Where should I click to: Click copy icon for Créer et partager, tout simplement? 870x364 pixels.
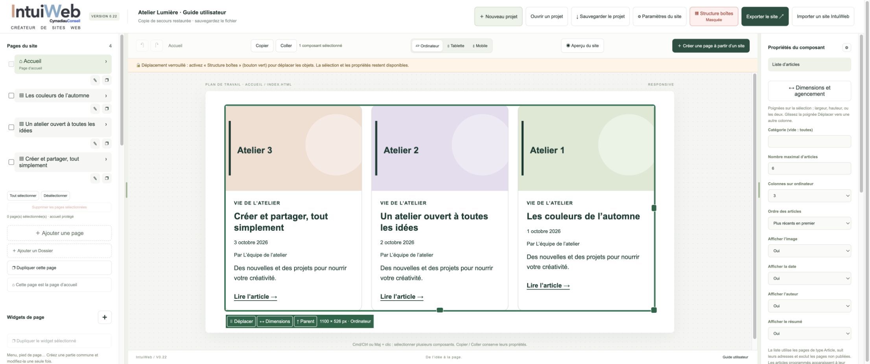click(x=107, y=178)
